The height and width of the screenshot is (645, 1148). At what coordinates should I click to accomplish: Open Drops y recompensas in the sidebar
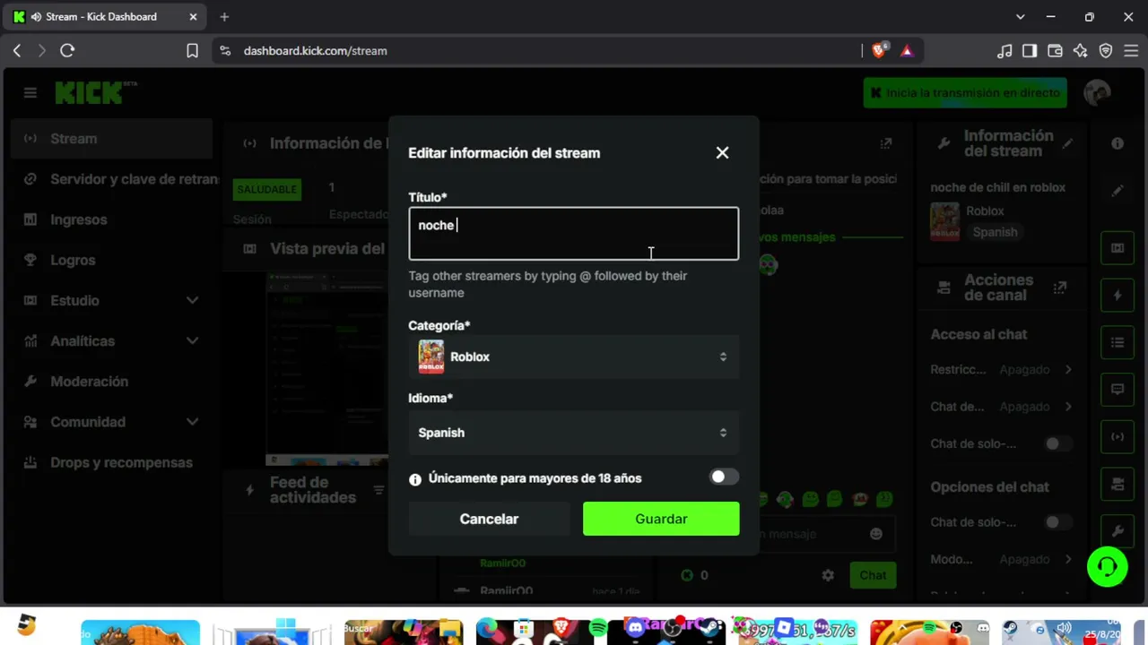(111, 462)
